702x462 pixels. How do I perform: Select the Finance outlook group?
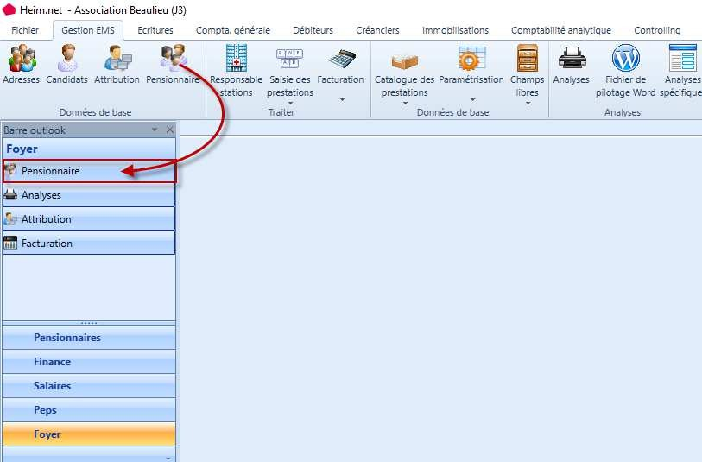tap(89, 362)
